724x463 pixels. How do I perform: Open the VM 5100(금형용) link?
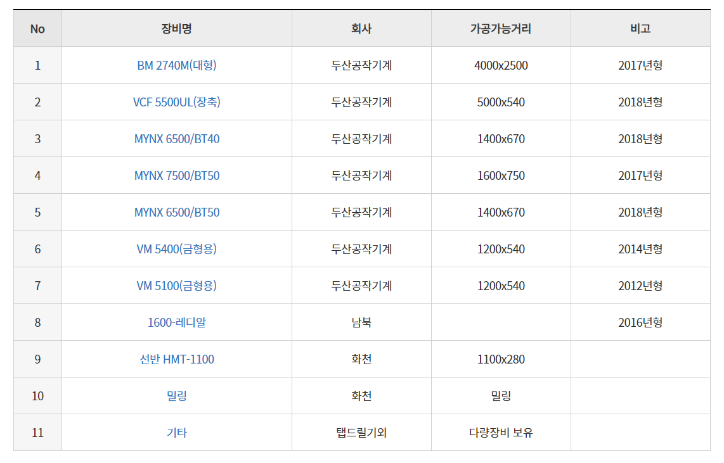coord(177,286)
